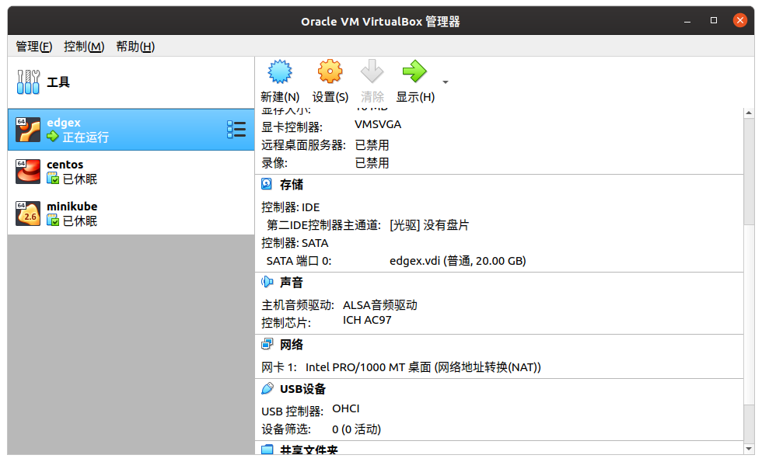
Task: Open the 共享文件夹 section title link
Action: click(x=309, y=450)
